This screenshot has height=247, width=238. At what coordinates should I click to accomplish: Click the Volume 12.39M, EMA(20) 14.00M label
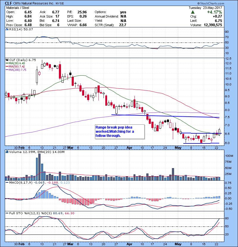point(37,152)
